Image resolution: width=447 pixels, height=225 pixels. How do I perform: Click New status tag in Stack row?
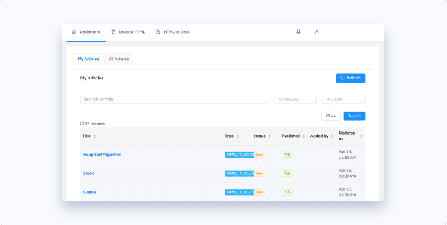click(260, 174)
